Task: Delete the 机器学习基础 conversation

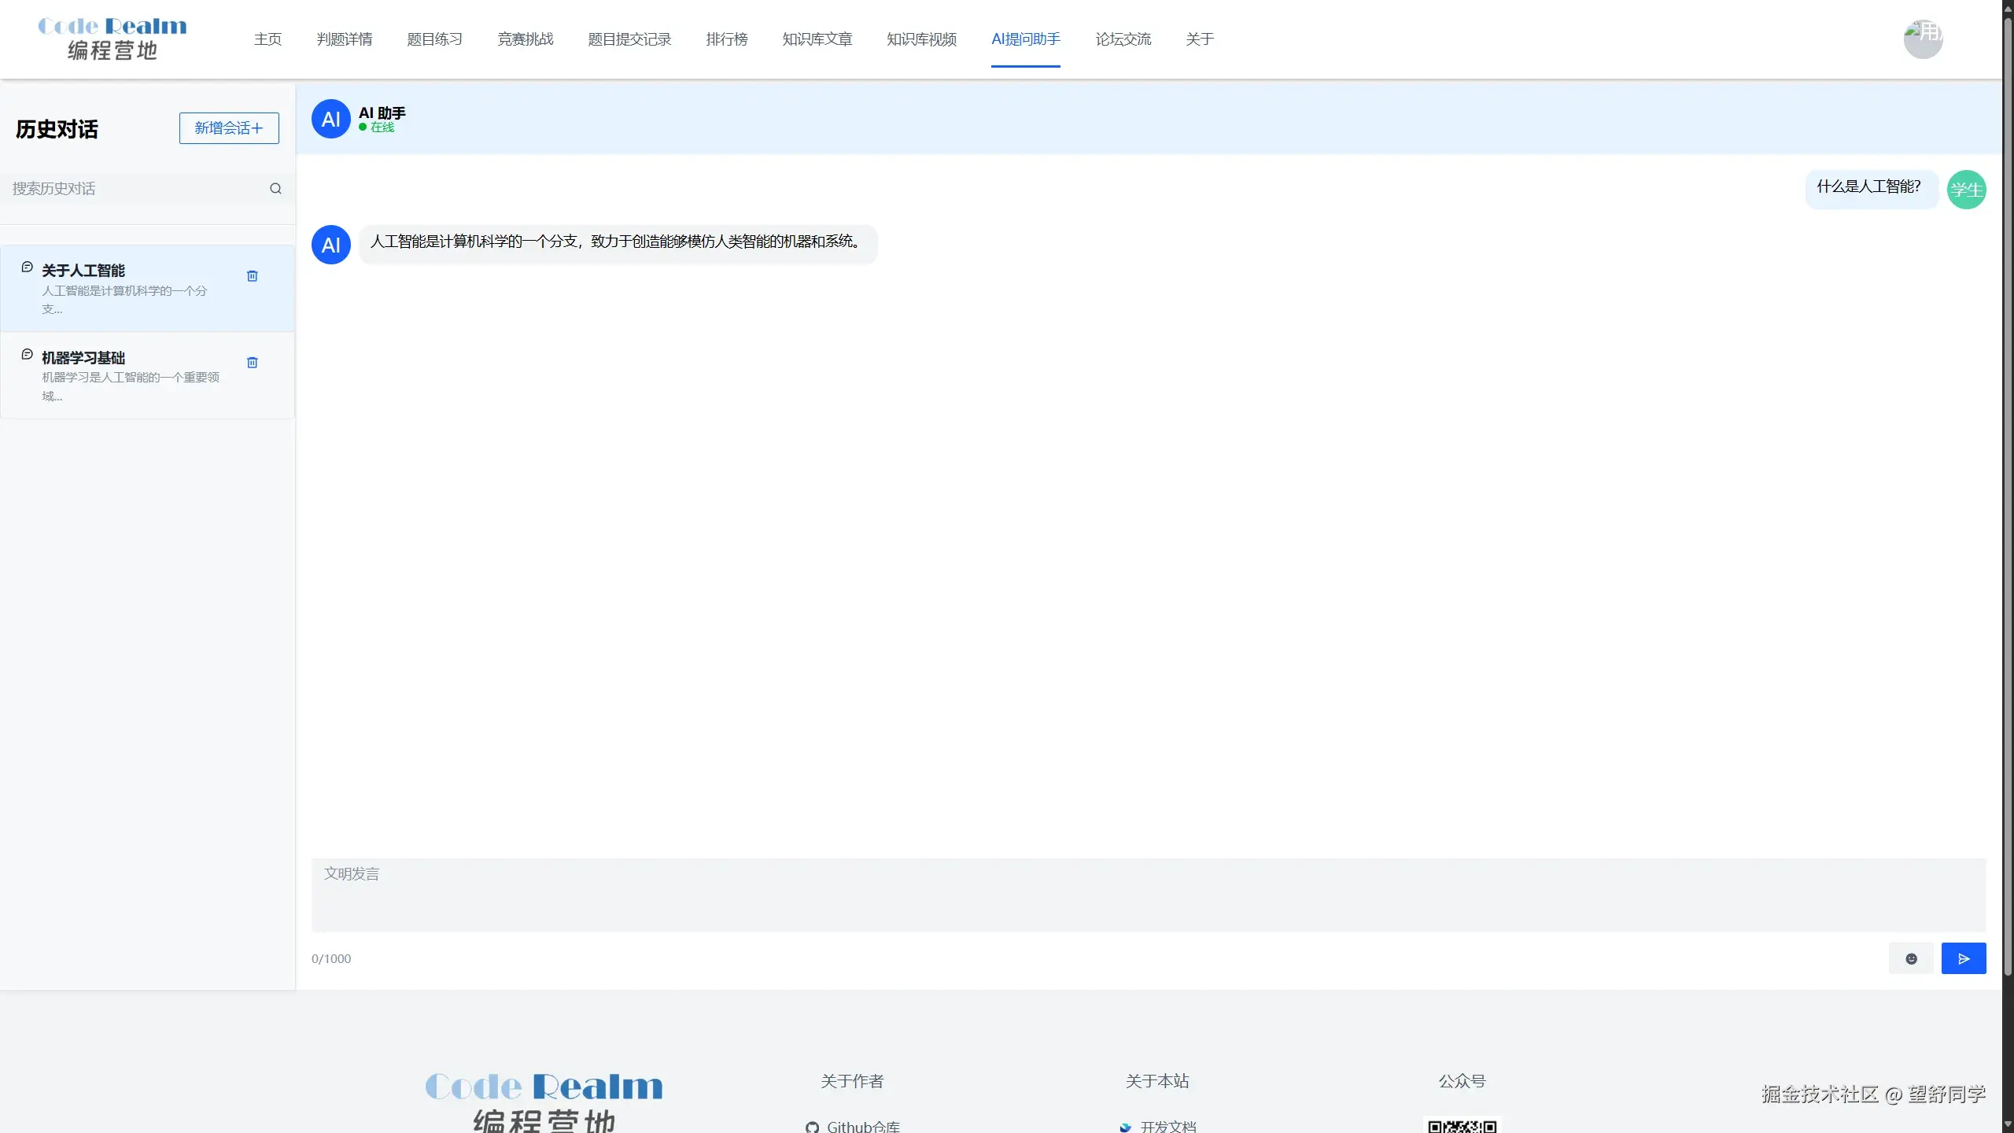Action: 252,363
